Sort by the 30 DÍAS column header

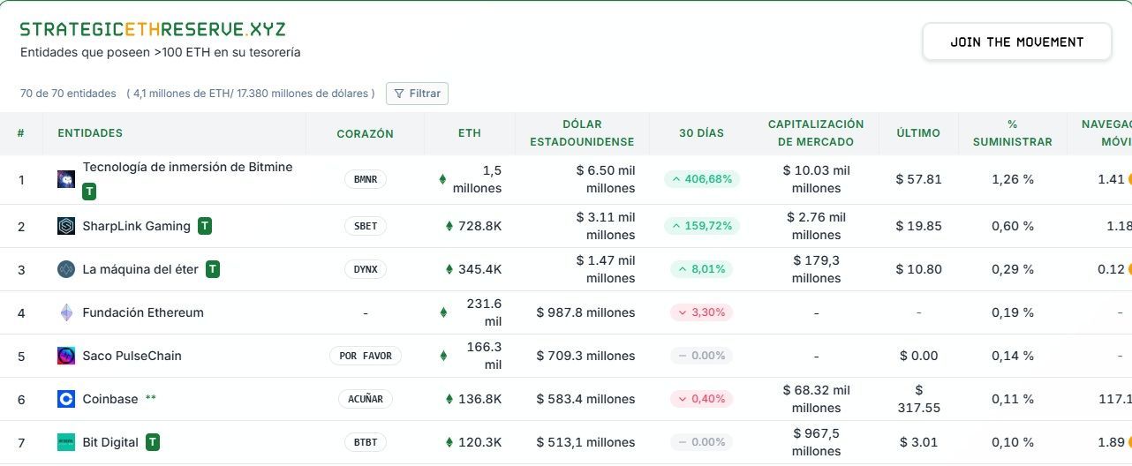pos(701,133)
